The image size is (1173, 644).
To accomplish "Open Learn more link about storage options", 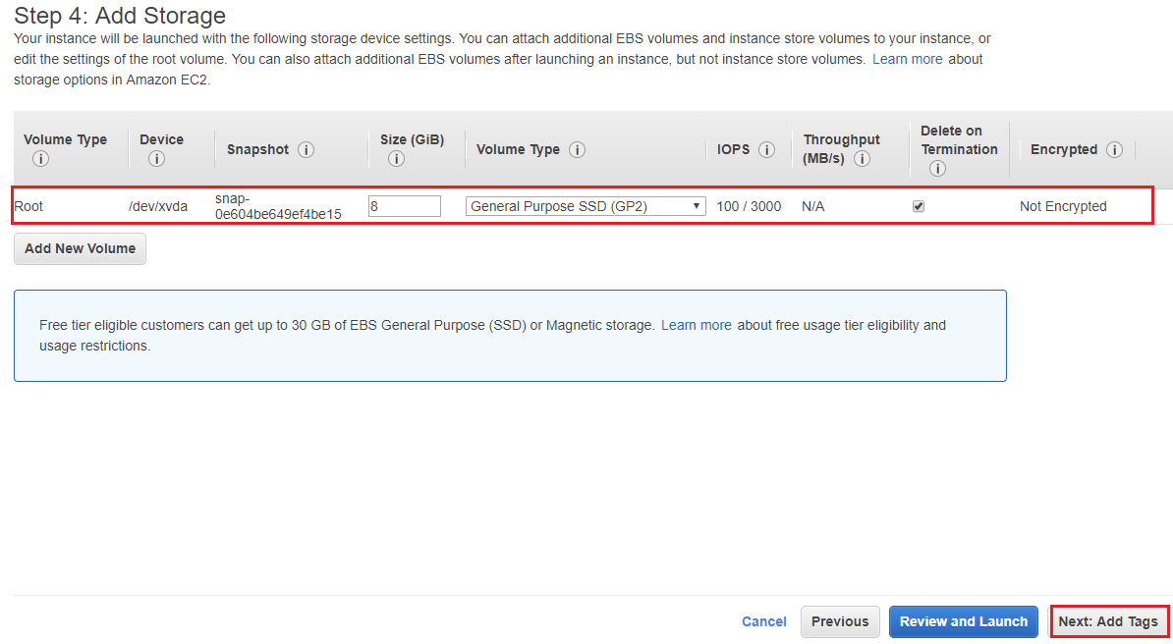I will 907,59.
